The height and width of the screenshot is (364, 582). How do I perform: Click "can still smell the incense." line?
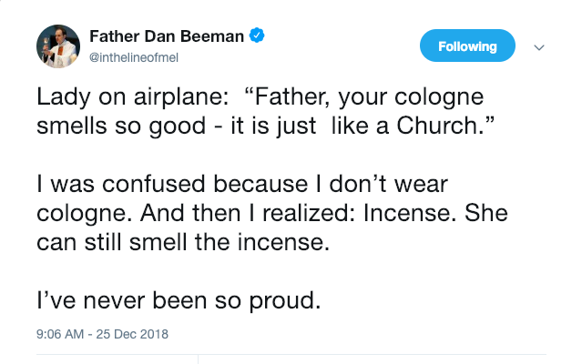point(183,242)
